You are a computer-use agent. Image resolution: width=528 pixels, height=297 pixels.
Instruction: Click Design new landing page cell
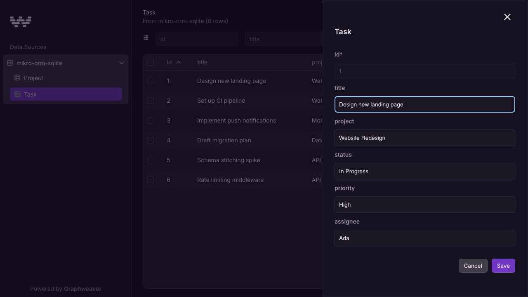click(231, 81)
